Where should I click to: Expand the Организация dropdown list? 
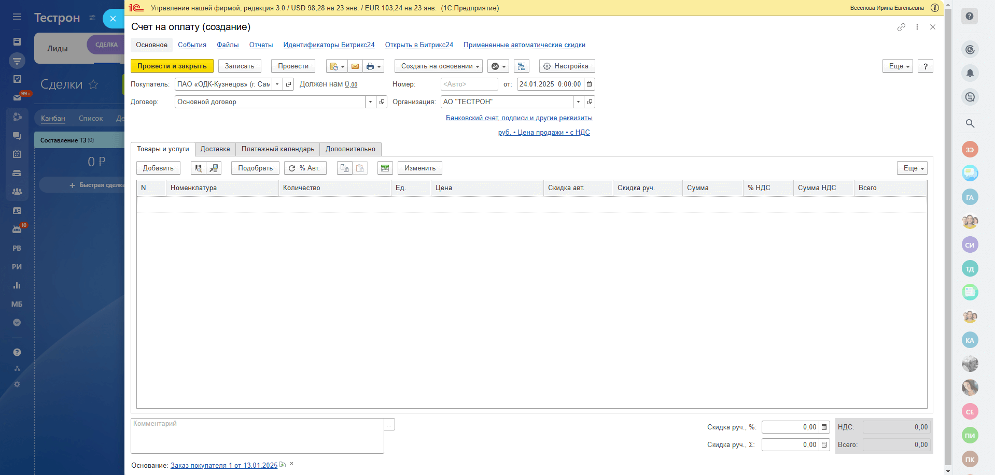pyautogui.click(x=578, y=102)
